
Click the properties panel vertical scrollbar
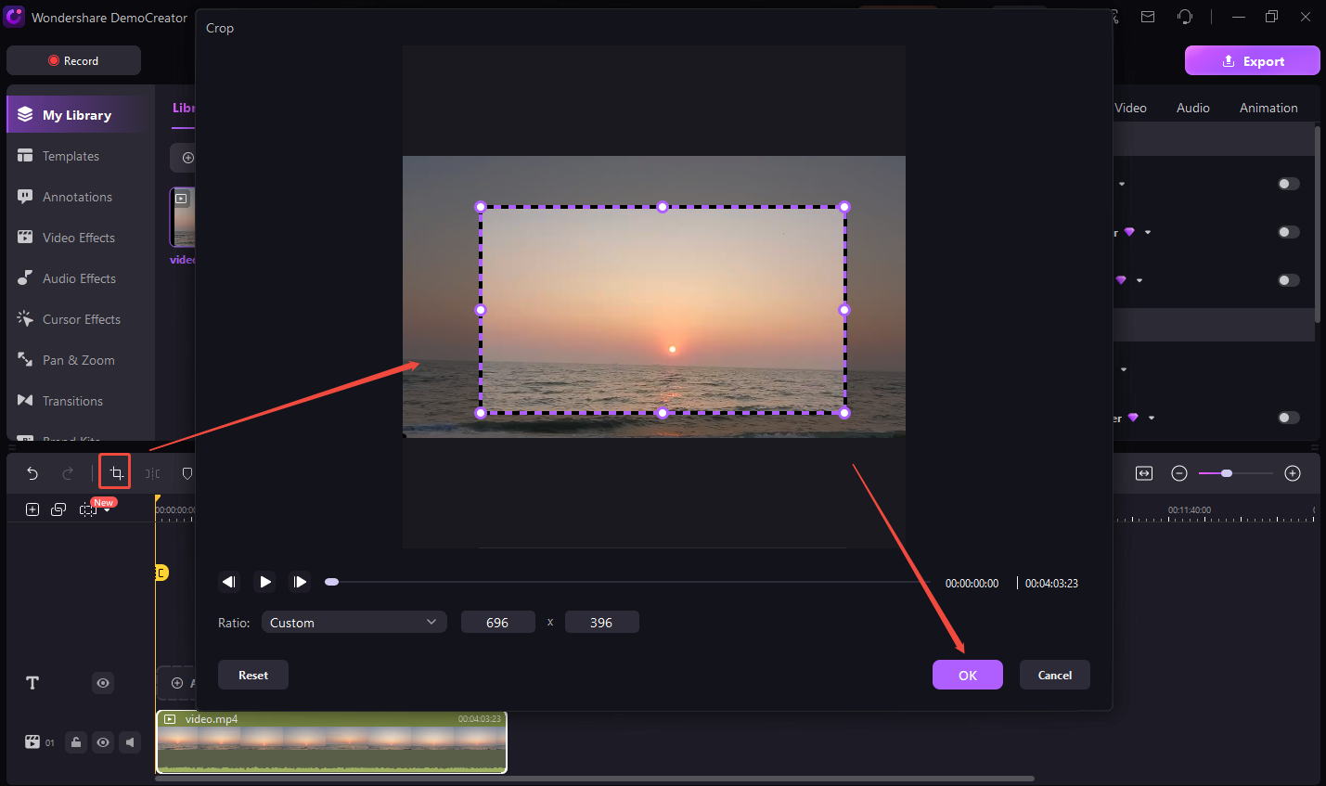pos(1318,224)
